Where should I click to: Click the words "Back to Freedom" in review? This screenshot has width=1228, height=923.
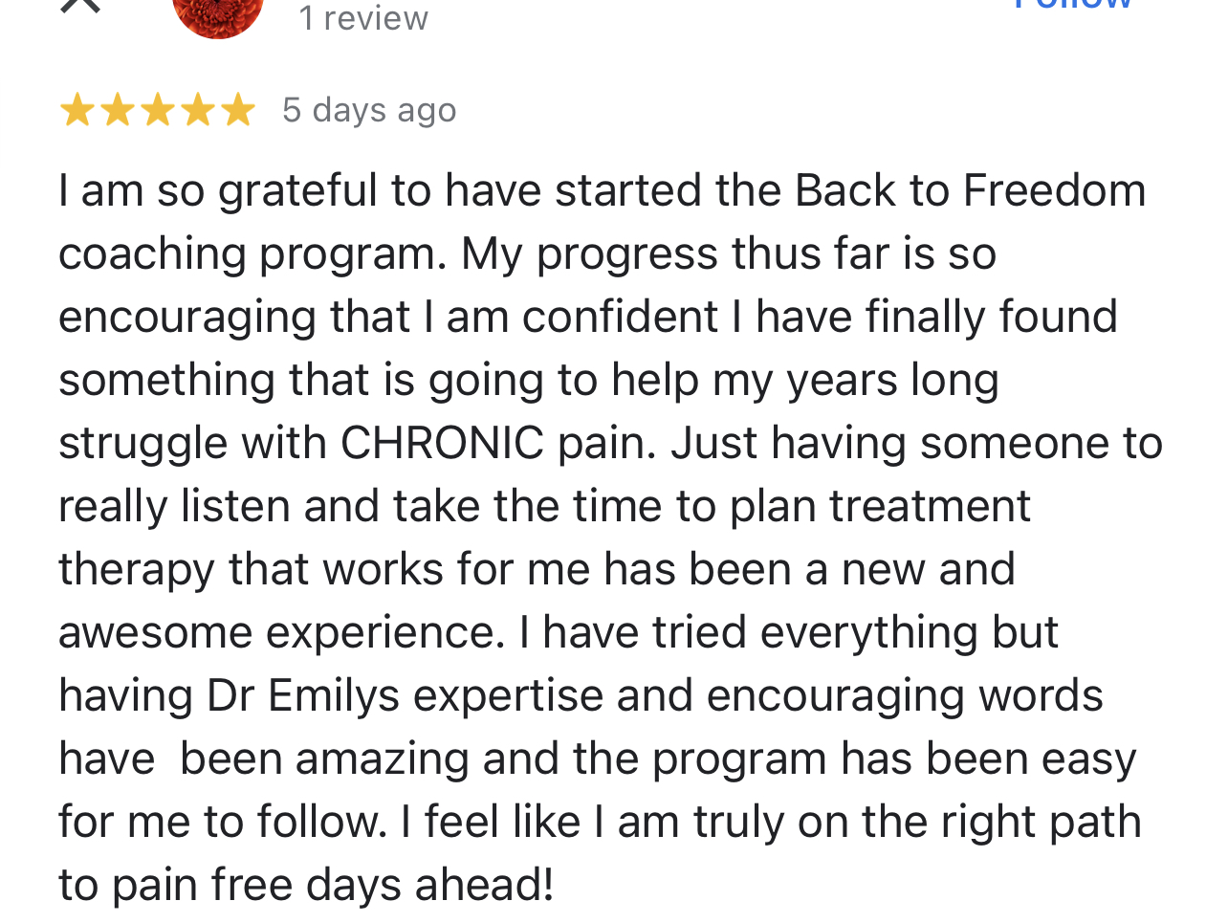pos(970,190)
